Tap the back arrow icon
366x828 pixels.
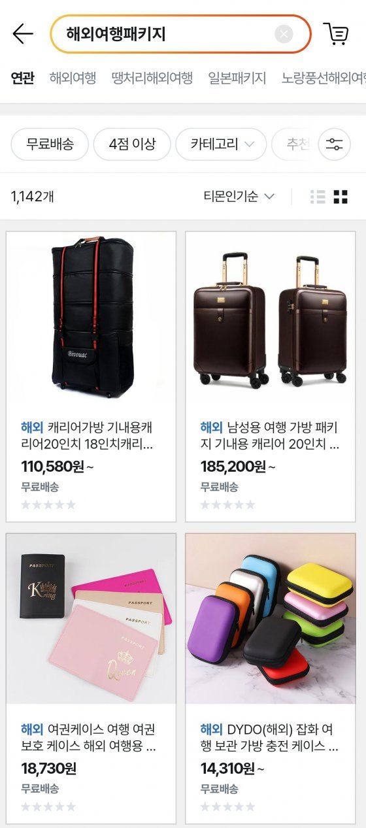pos(23,34)
